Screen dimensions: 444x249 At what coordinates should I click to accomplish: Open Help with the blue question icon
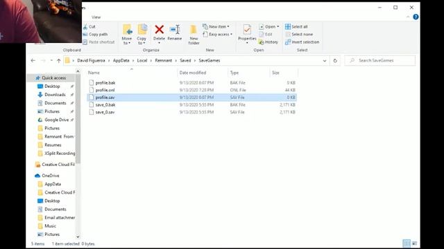tap(416, 17)
